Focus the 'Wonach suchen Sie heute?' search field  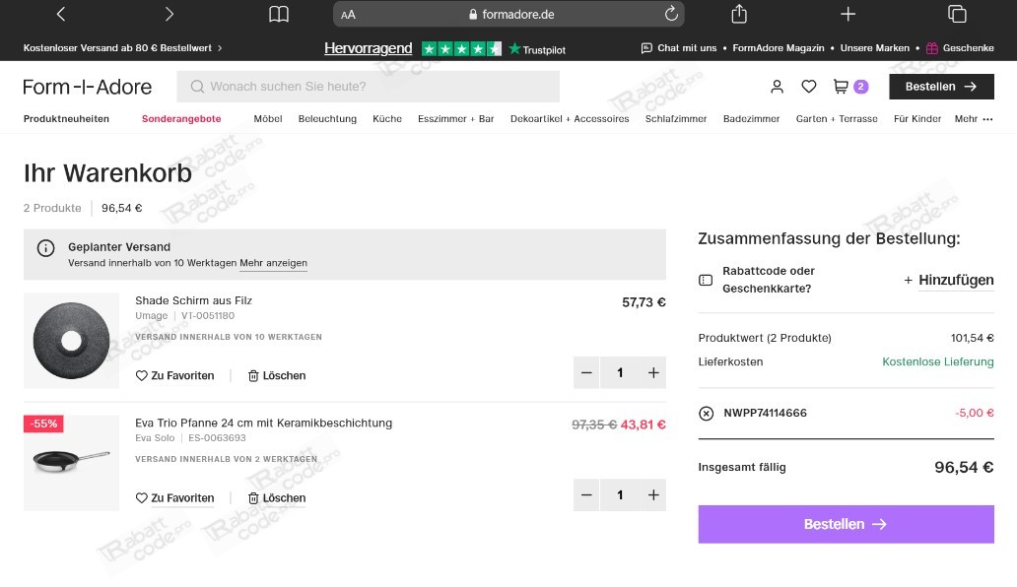pyautogui.click(x=368, y=86)
